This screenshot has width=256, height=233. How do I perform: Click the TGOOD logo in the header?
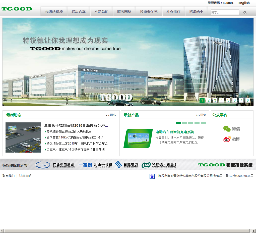tap(17, 9)
